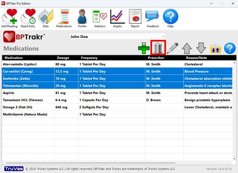Image resolution: width=238 pixels, height=173 pixels.
Task: Delete selected medications with trash can
Action: (x=158, y=48)
